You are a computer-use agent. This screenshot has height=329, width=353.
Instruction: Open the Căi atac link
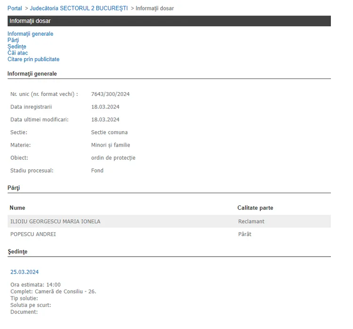pyautogui.click(x=17, y=53)
